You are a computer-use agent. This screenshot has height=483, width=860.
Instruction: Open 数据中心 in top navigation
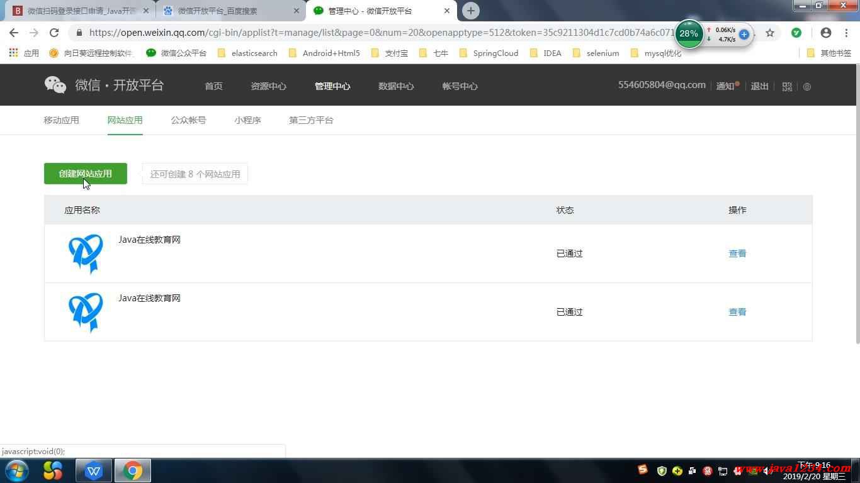[396, 86]
